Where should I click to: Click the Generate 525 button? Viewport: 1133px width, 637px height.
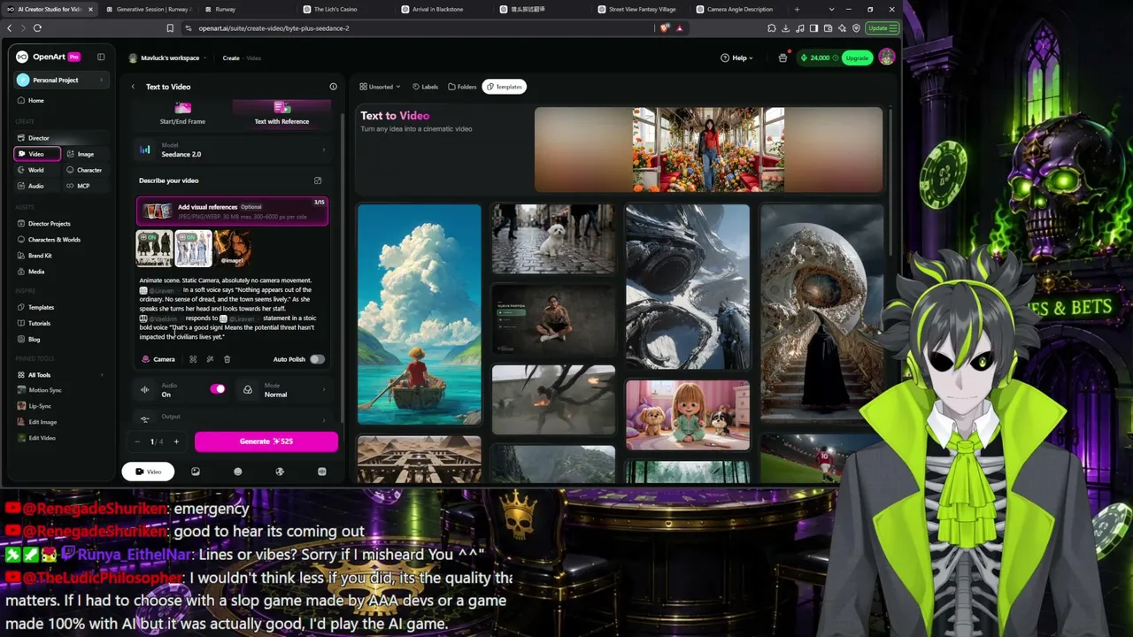click(x=266, y=441)
